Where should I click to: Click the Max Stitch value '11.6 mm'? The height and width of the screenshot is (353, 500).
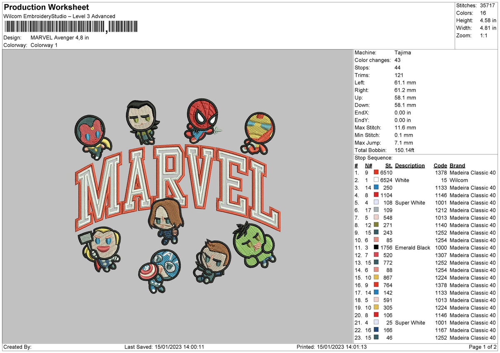click(405, 127)
